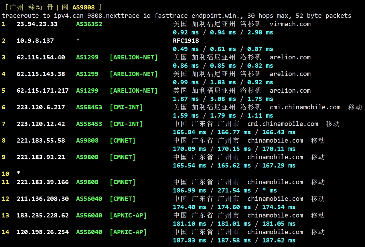Viewport: 365px width, 247px height.
Task: Click the latency value 187.83 ms
Action: [x=190, y=240]
